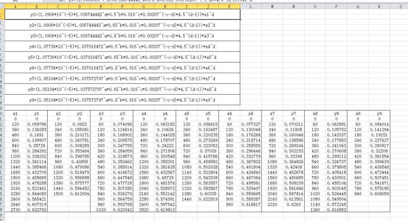
Task: Select the x5 table heading cell
Action: (x=187, y=114)
